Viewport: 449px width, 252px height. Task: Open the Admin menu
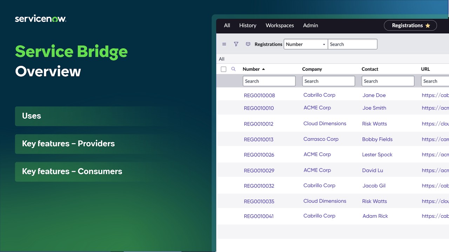pyautogui.click(x=310, y=26)
